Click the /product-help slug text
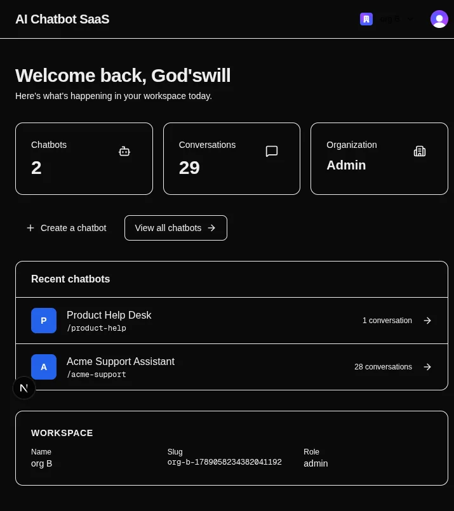This screenshot has width=454, height=511. click(x=97, y=328)
